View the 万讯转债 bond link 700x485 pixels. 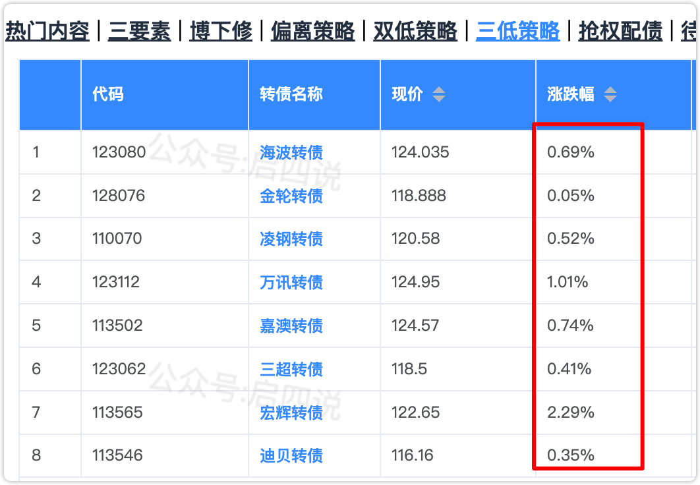click(x=291, y=282)
